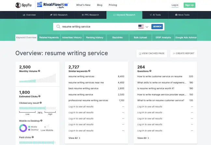Switch to the Advertiser History tab
211x145 pixels.
click(72, 38)
